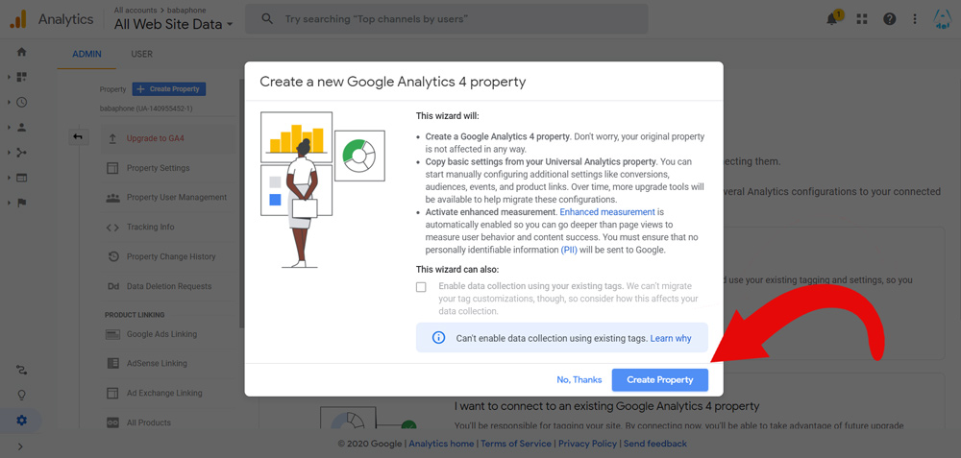The width and height of the screenshot is (961, 458).
Task: Click the Learn why link
Action: 671,338
